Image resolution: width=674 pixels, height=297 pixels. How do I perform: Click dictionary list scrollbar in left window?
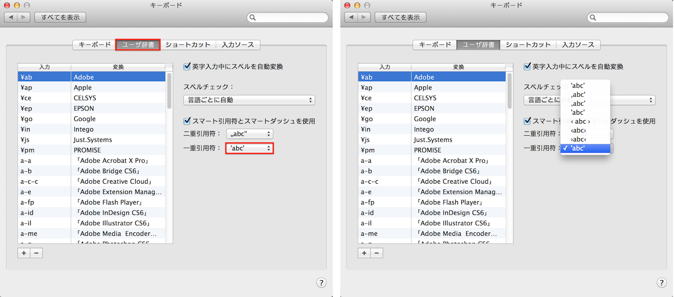(x=169, y=91)
